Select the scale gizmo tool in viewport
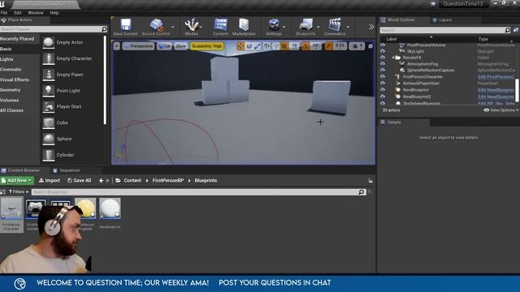The image size is (520, 292). (x=258, y=46)
